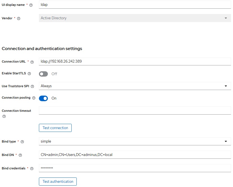
Task: Open Bind credentials help icon
Action: point(32,169)
